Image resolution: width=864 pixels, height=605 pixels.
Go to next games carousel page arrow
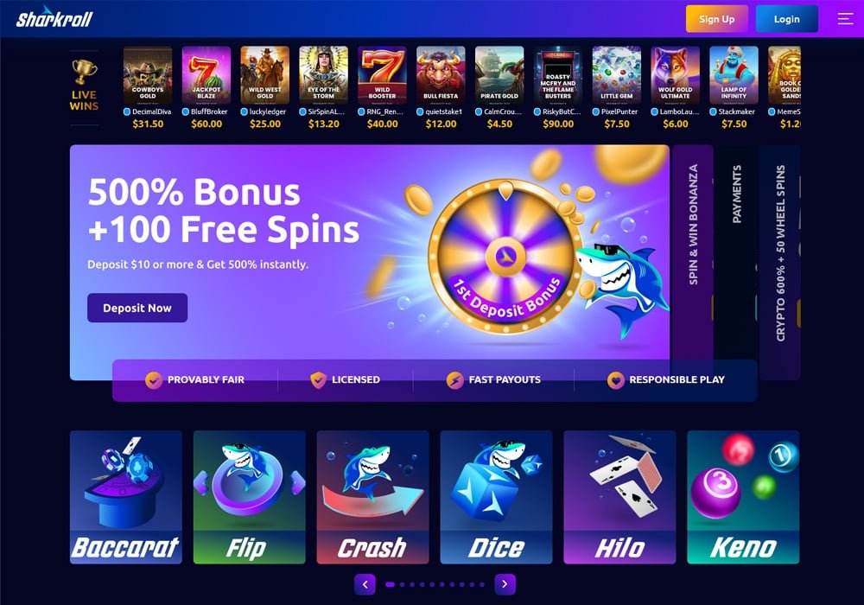[505, 584]
